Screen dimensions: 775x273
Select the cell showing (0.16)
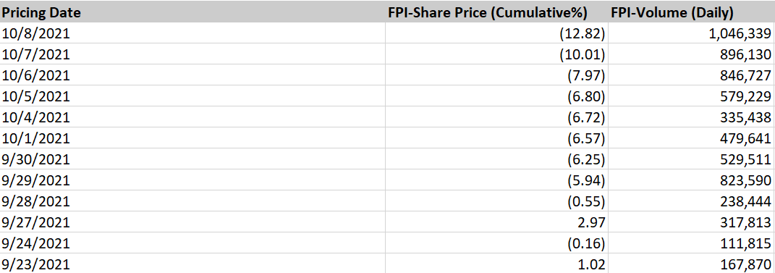click(x=496, y=243)
